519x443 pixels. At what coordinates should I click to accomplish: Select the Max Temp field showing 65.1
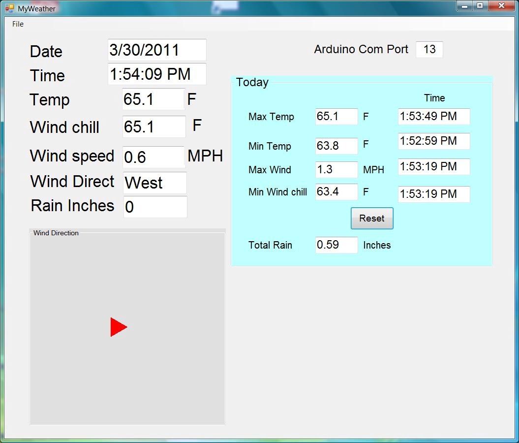pyautogui.click(x=336, y=116)
